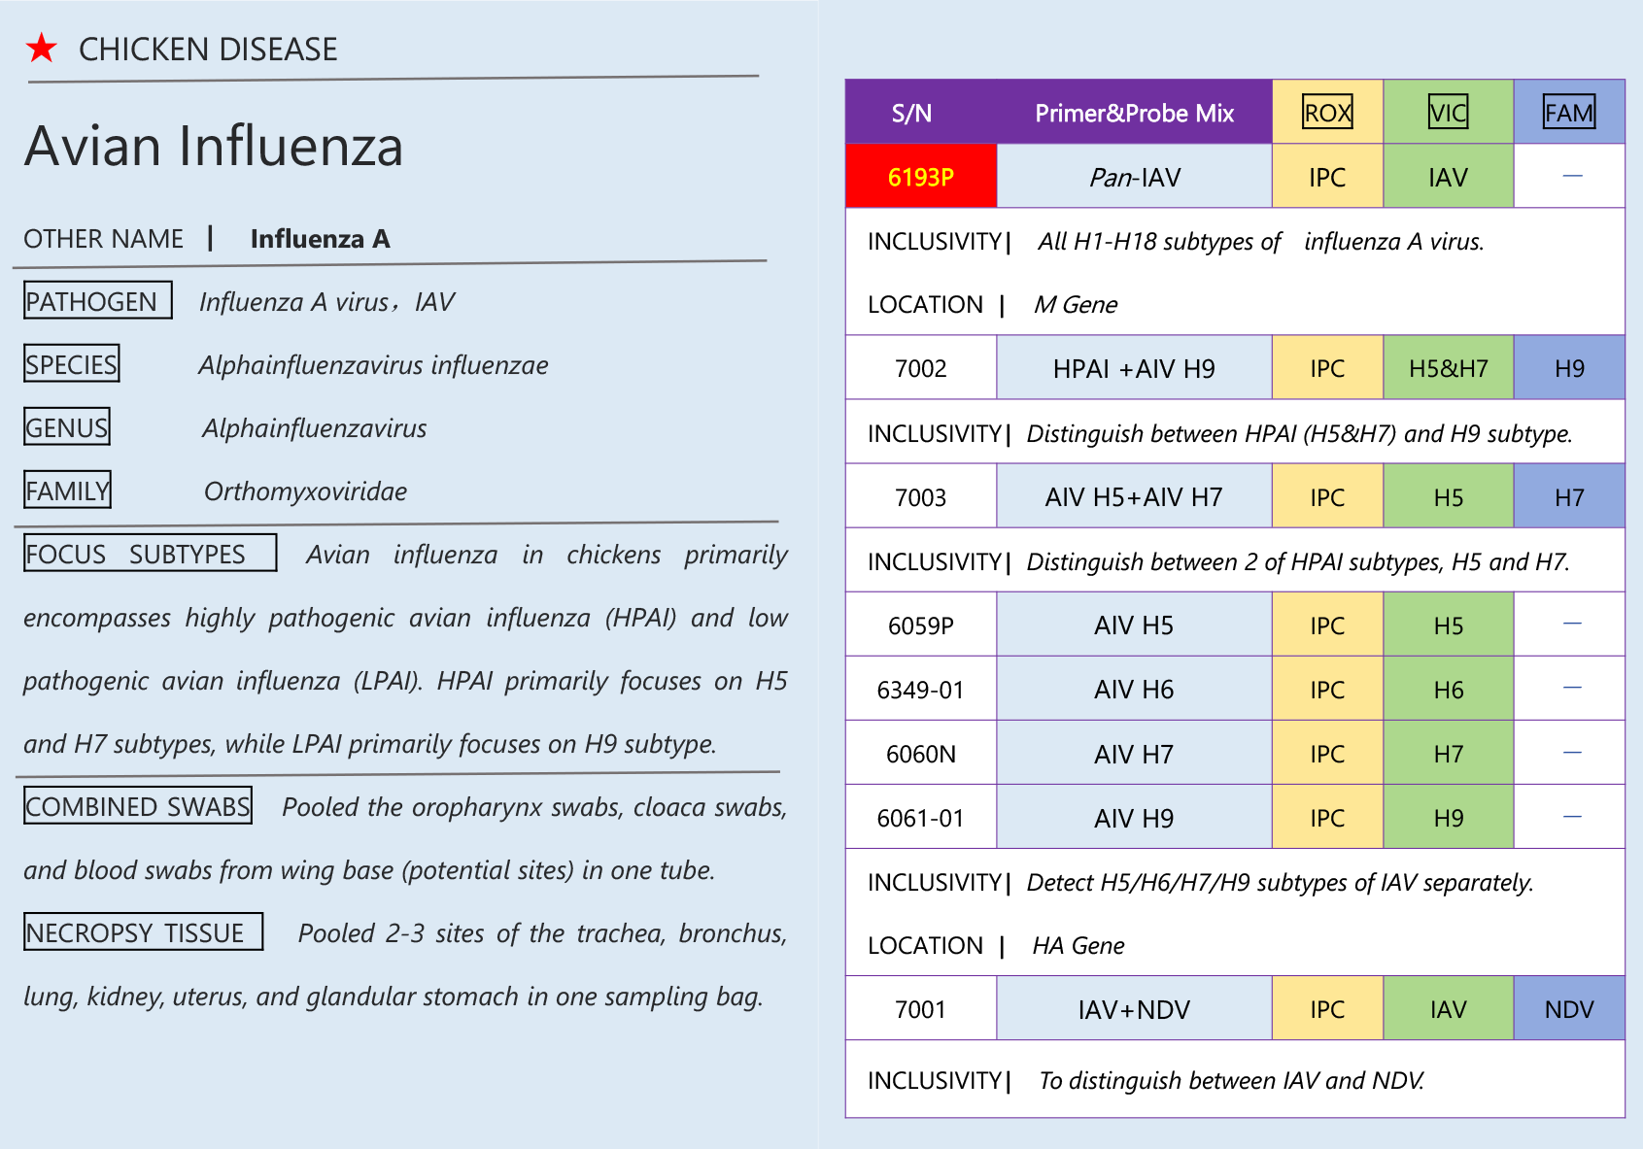This screenshot has height=1149, width=1643.
Task: Click the boxed FAM header label
Action: [1569, 113]
